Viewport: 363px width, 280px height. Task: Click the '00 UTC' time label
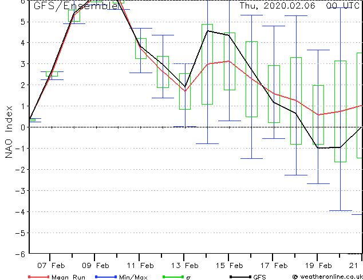343,6
